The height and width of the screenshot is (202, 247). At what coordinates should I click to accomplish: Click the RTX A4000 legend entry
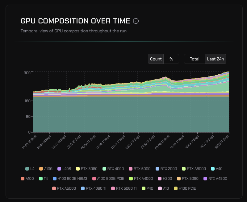141,179
